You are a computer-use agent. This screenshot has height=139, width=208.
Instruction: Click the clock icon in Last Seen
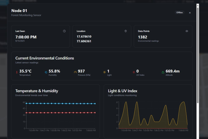[64, 31]
